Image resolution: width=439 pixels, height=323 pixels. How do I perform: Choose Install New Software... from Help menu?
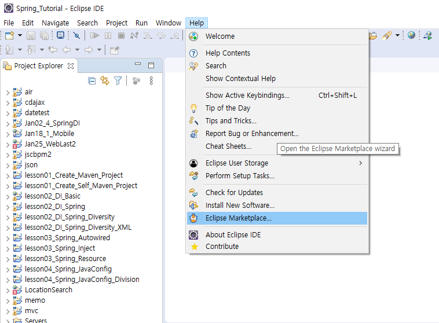pos(277,205)
